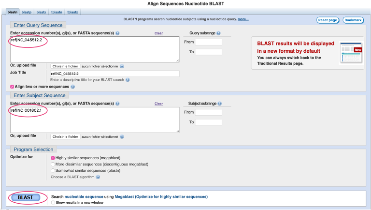Screen dimensions: 371x210
Task: Enable Show results in a new window
Action: (53, 203)
